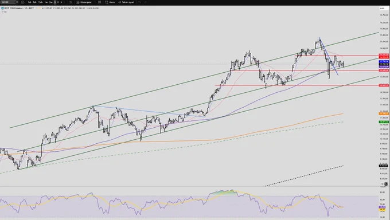Screen dimensions: 390x220
Task: Select the A monthly timeframe
Action: (x=61, y=2)
